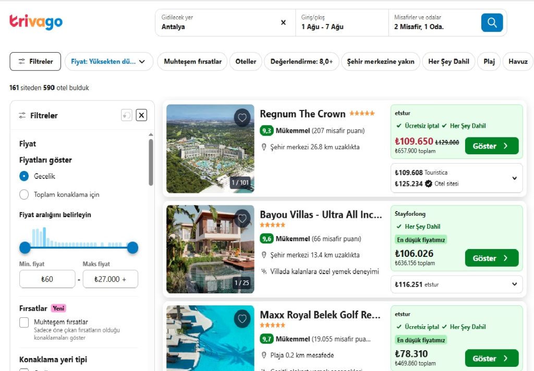Click Göster for Regnum The Crown deal
The image size is (534, 371).
pos(492,146)
